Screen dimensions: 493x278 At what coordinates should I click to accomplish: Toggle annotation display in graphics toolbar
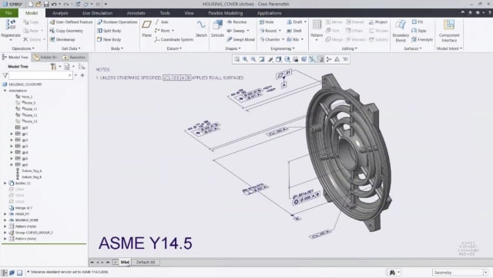pyautogui.click(x=320, y=59)
